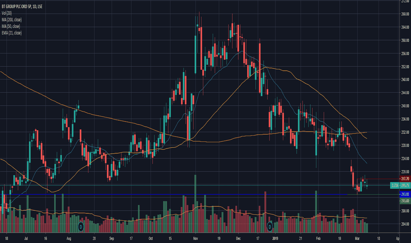Click the Aug date label
This screenshot has width=411, height=243.
pyautogui.click(x=69, y=239)
